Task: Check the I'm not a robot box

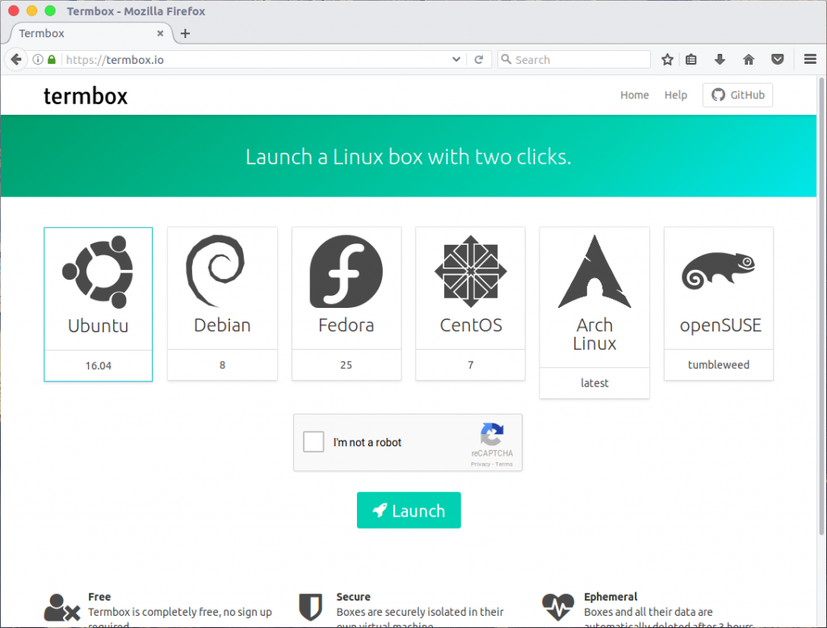Action: click(x=313, y=442)
